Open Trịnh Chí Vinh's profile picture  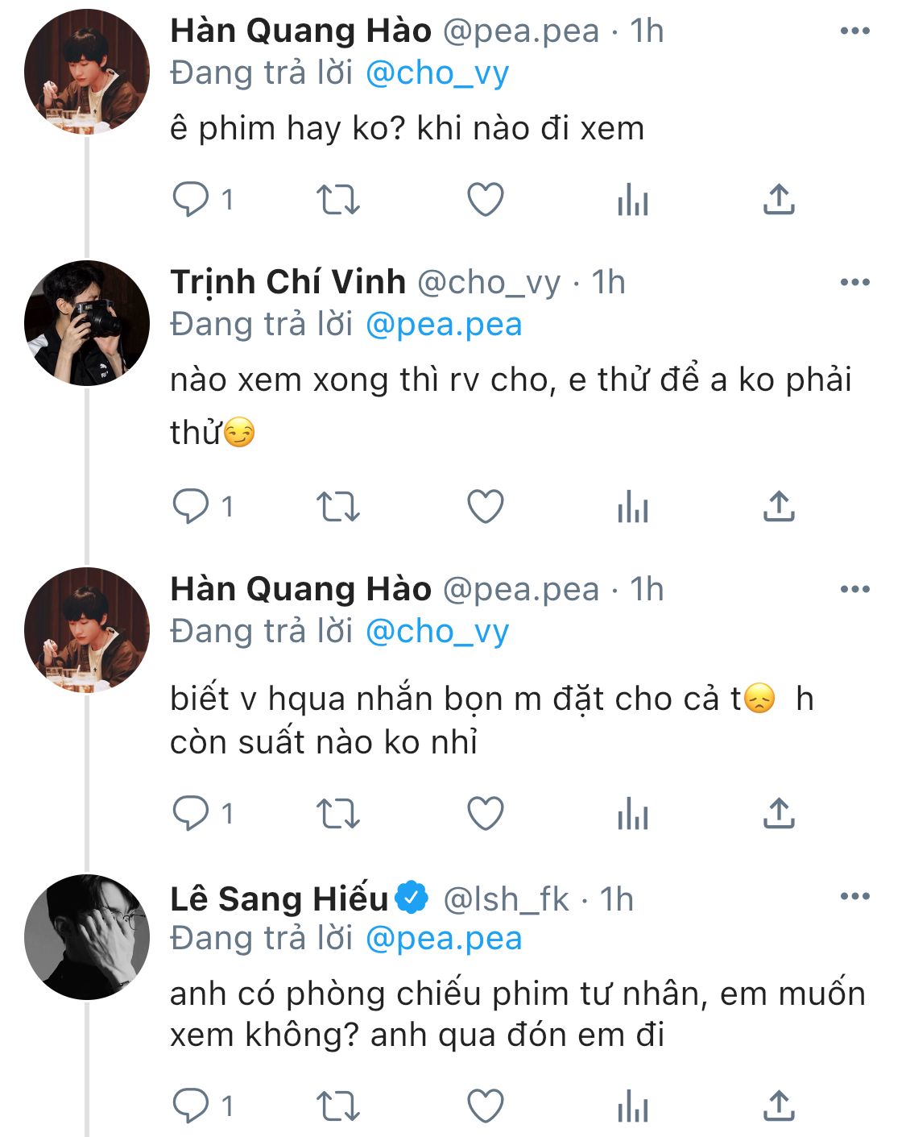87,323
